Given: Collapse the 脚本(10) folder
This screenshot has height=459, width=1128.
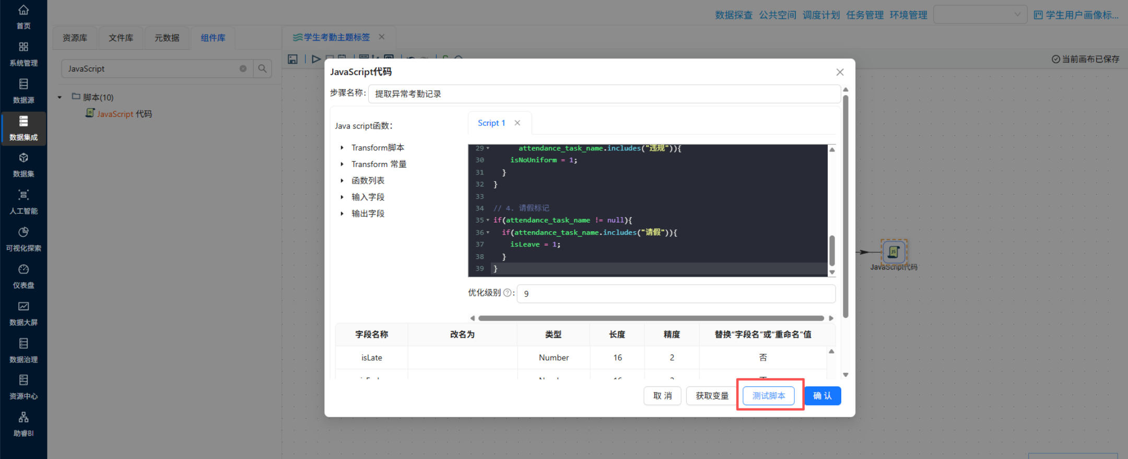Looking at the screenshot, I should pyautogui.click(x=60, y=97).
